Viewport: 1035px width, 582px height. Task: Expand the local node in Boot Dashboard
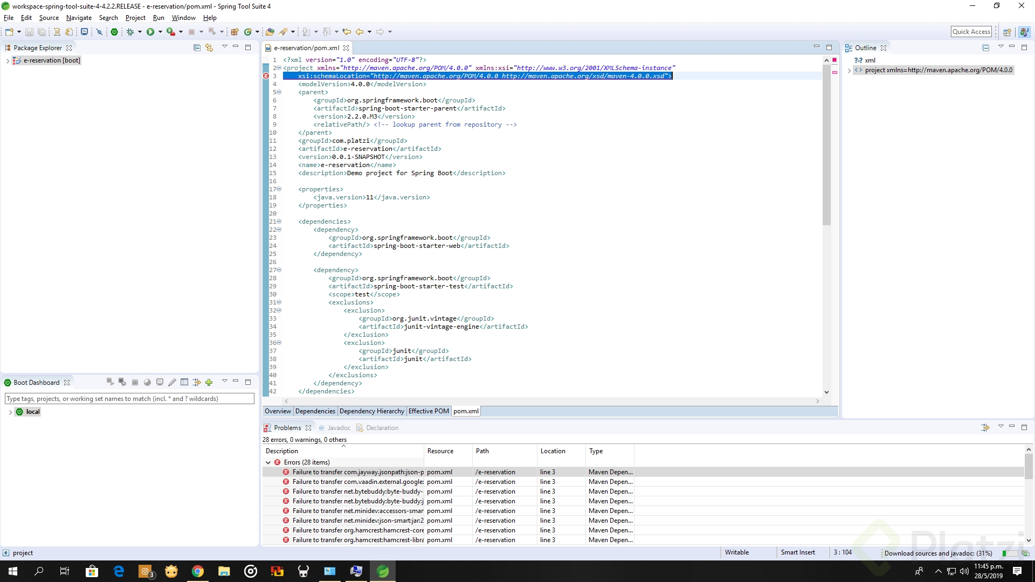pos(10,412)
